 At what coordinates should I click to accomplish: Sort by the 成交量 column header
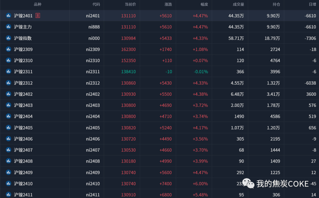[238, 4]
